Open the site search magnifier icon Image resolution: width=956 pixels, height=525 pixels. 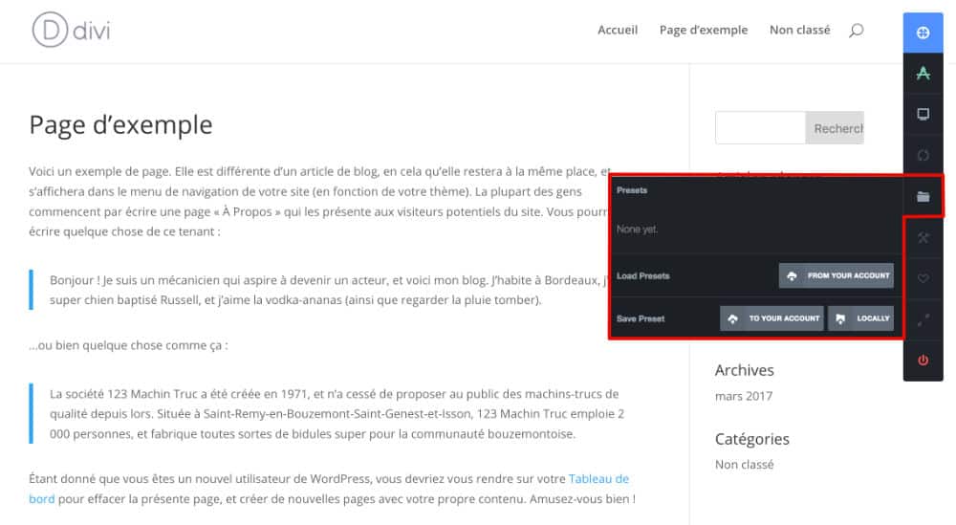coord(856,30)
